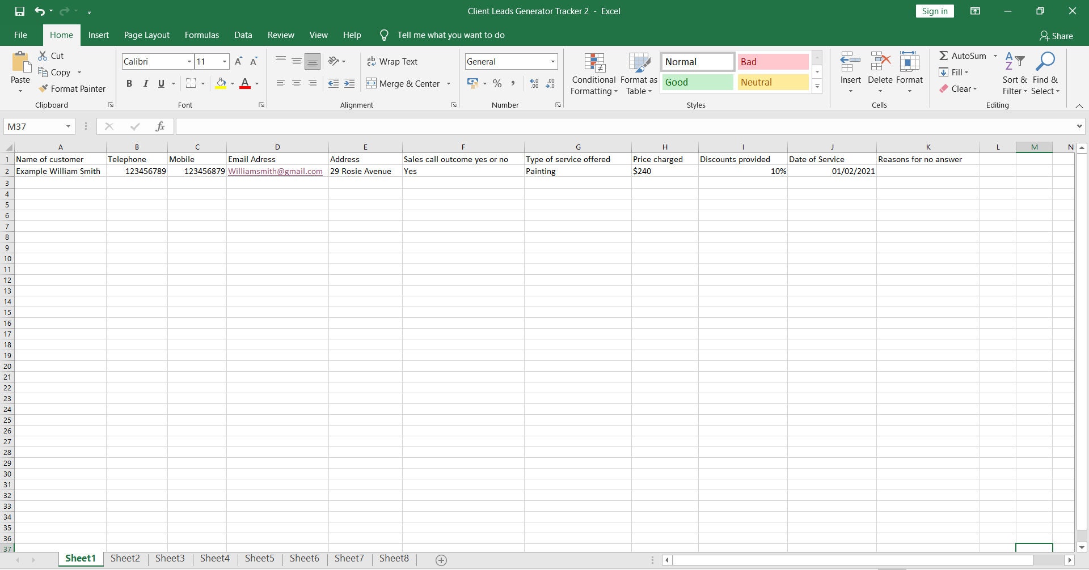Click the Increase Decimal icon
This screenshot has height=570, width=1089.
[x=534, y=83]
